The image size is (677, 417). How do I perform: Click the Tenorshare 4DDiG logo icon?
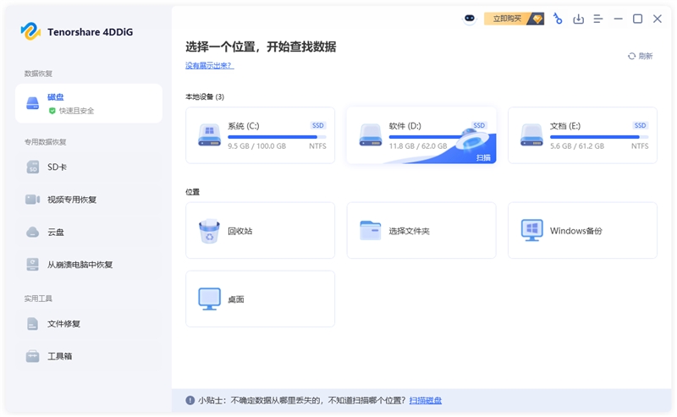[x=30, y=31]
